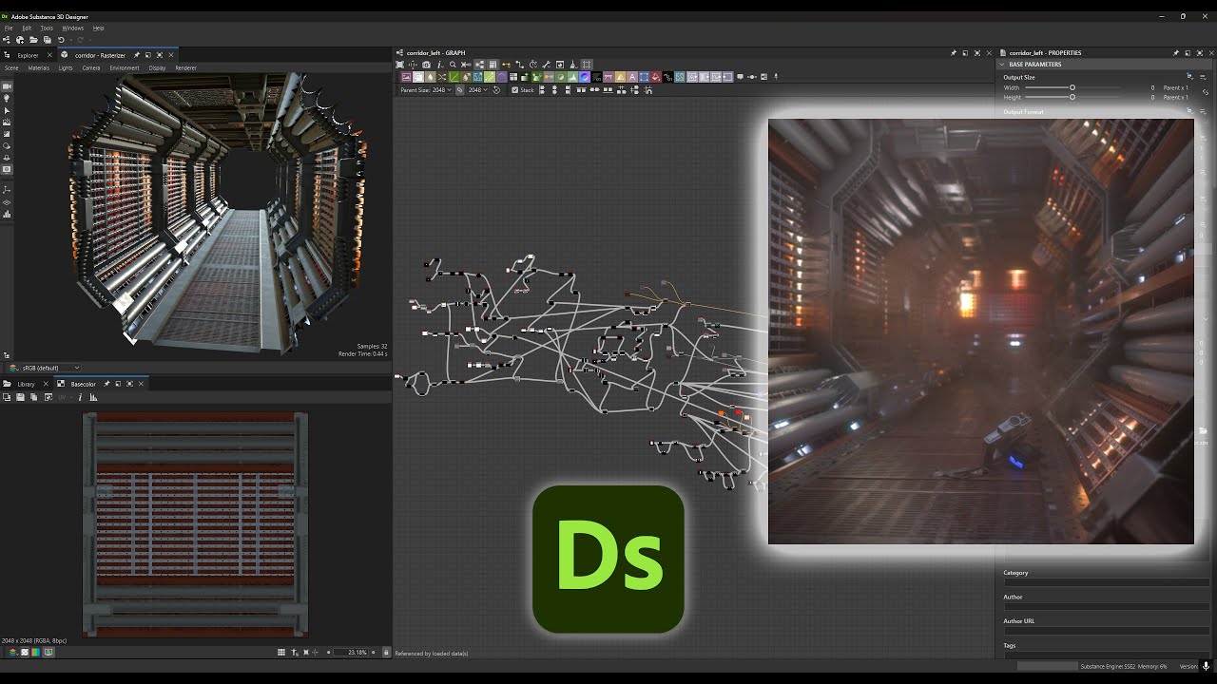
Task: Add a Blend node from graph node bar
Action: pos(418,77)
